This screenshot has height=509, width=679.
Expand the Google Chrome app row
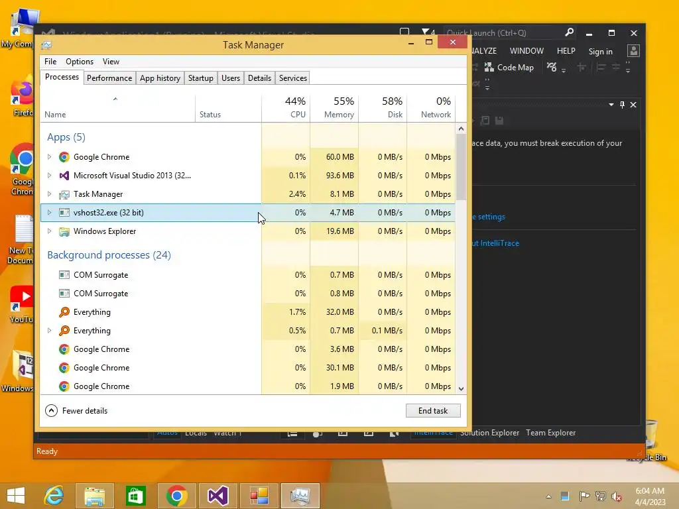tap(49, 157)
